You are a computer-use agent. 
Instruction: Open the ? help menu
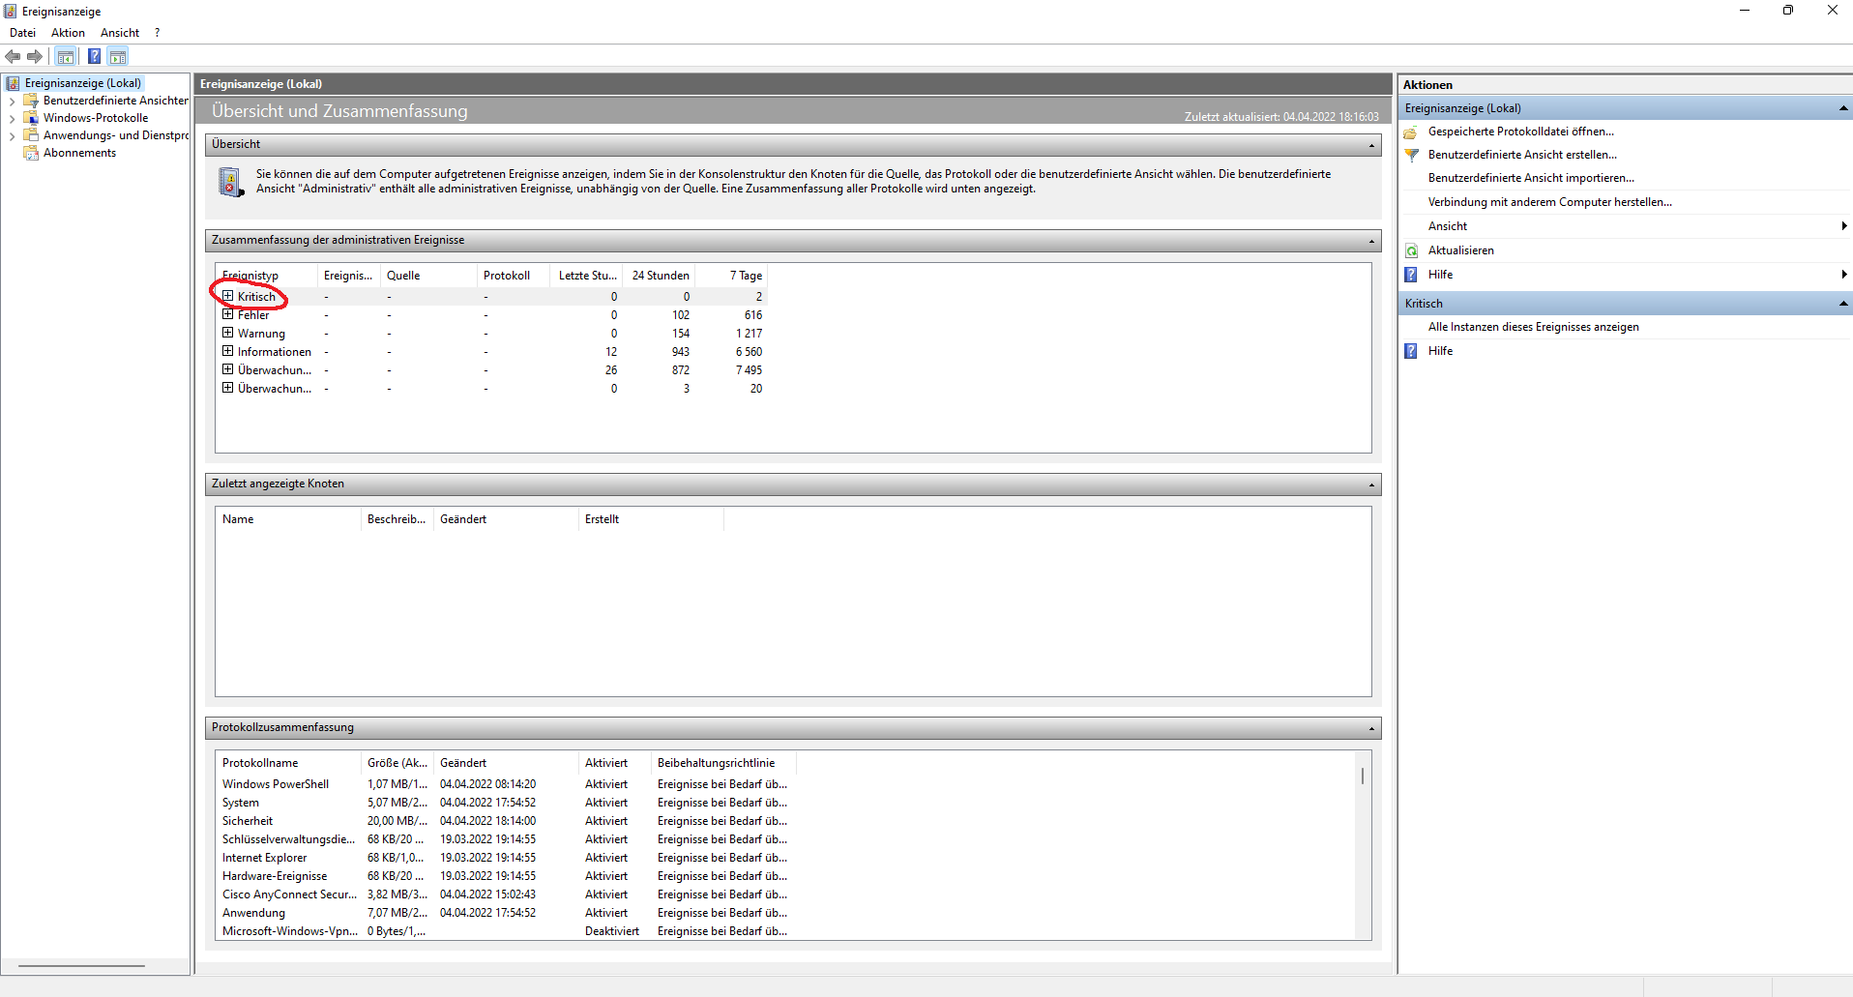(157, 33)
